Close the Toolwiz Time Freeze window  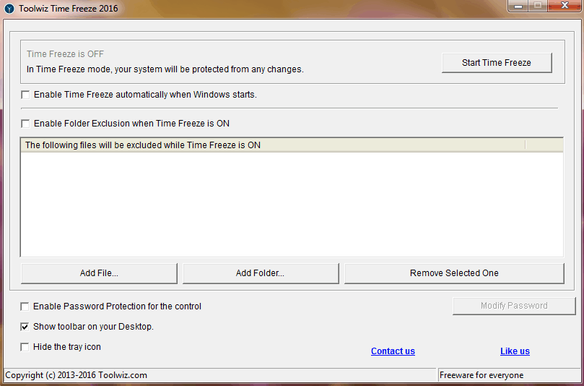[565, 6]
